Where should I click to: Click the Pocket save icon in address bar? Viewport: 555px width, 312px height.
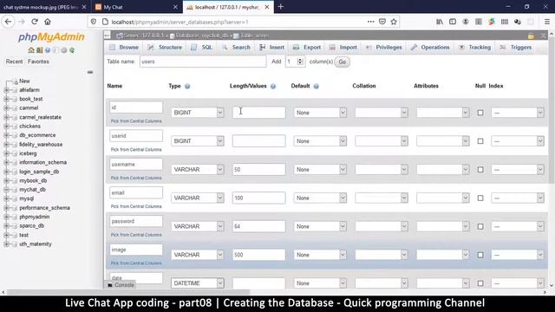[x=382, y=22]
